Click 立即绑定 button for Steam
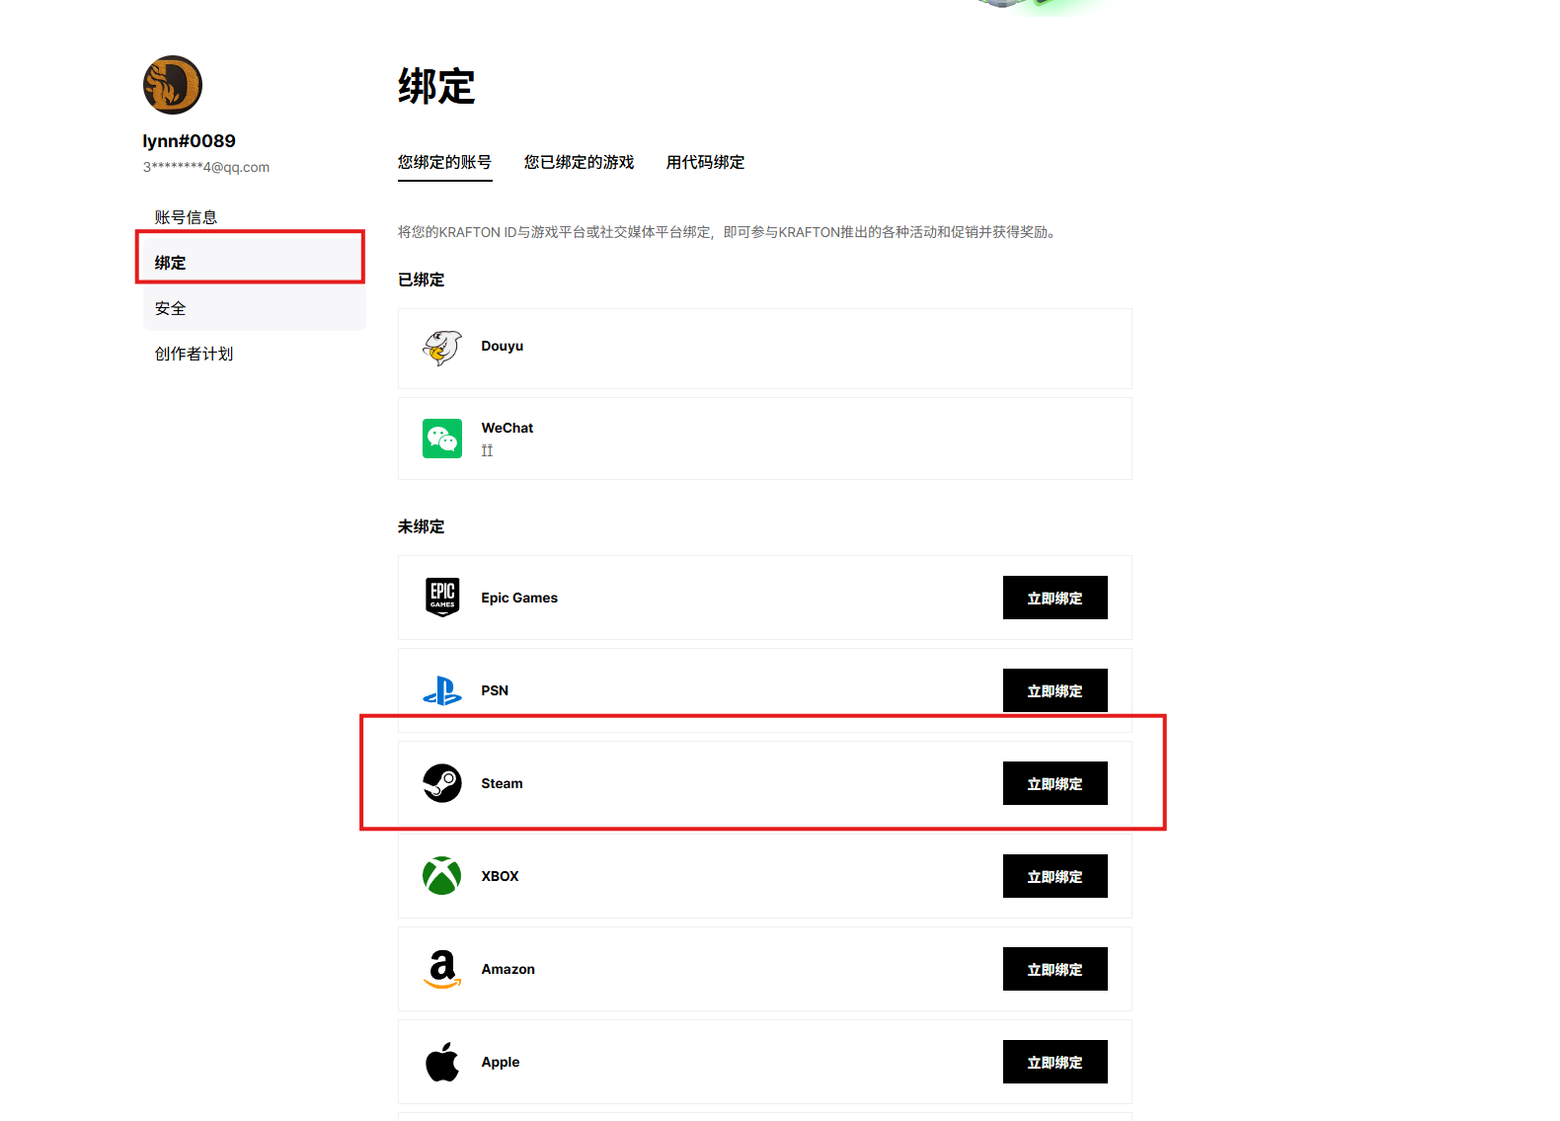The height and width of the screenshot is (1121, 1560). (1055, 783)
